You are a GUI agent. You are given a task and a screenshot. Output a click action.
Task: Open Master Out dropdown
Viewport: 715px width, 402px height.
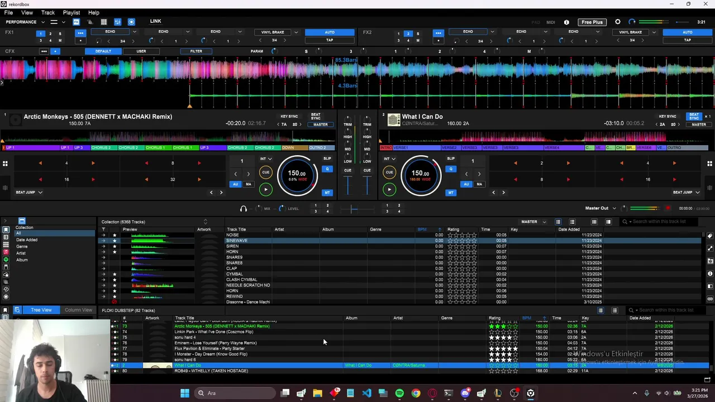[x=601, y=208]
